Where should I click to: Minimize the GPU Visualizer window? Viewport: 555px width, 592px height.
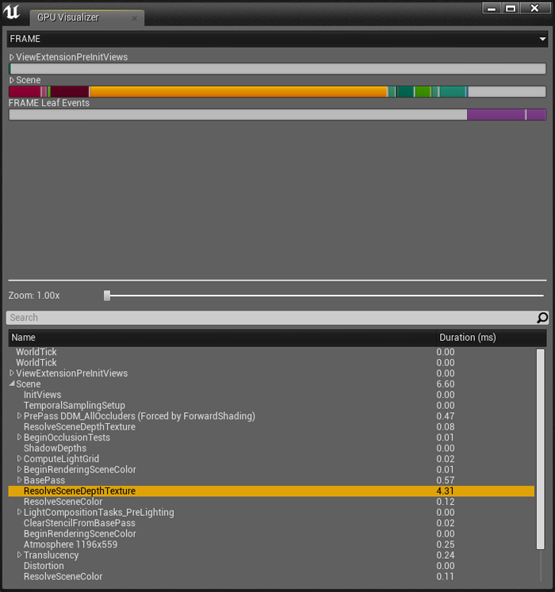[x=492, y=8]
